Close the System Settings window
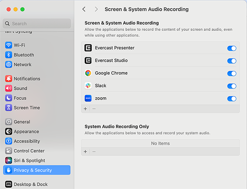The height and width of the screenshot is (189, 247). [x=9, y=9]
